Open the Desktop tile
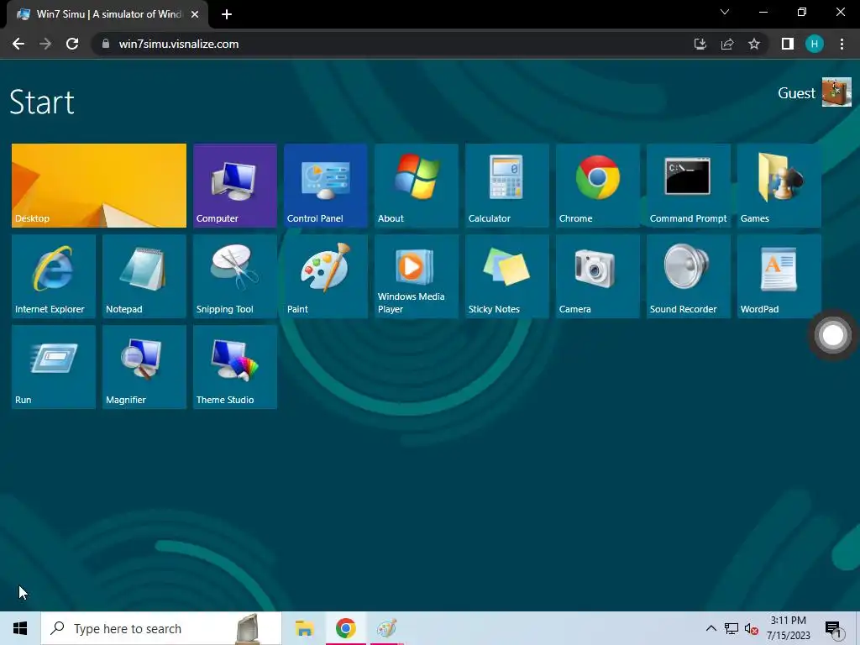The width and height of the screenshot is (860, 645). coord(99,186)
